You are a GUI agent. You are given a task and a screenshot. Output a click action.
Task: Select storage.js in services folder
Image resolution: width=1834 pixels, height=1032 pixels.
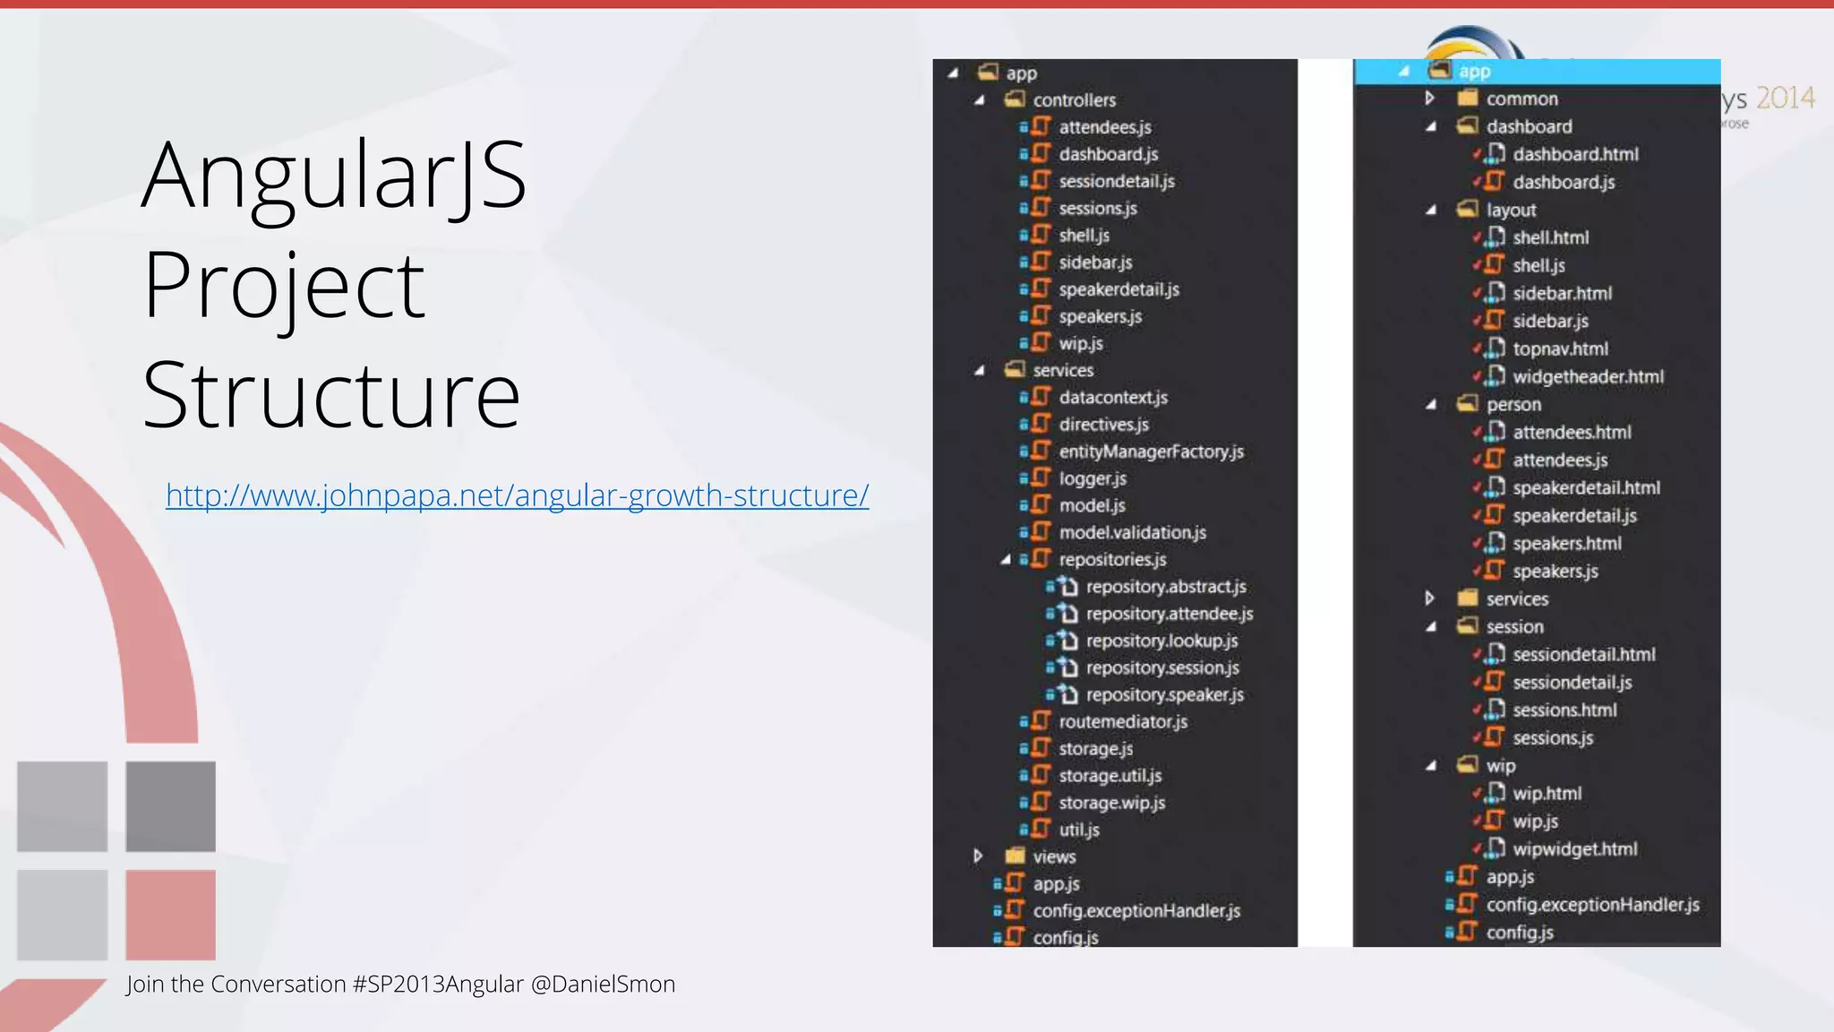[x=1096, y=748]
